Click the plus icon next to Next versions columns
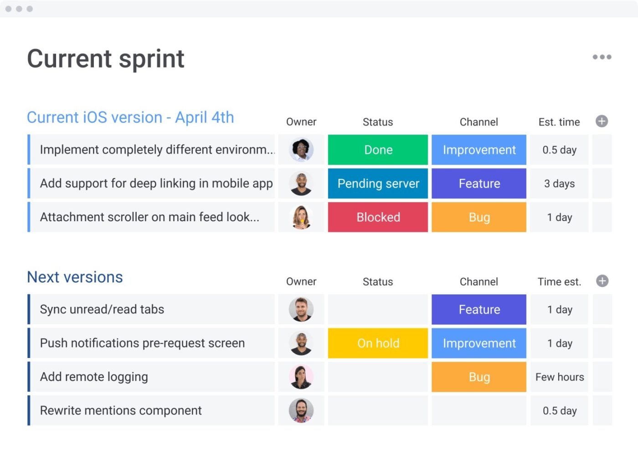 coord(602,281)
